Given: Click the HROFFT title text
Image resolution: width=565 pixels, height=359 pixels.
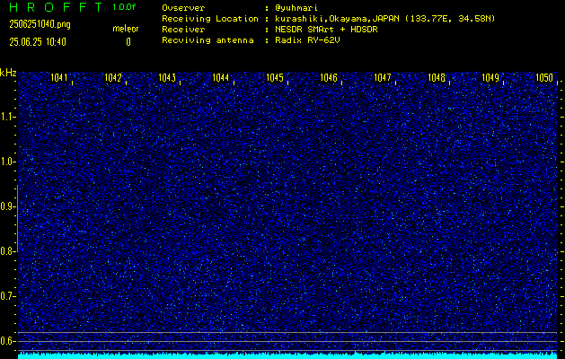Looking at the screenshot, I should coord(56,7).
